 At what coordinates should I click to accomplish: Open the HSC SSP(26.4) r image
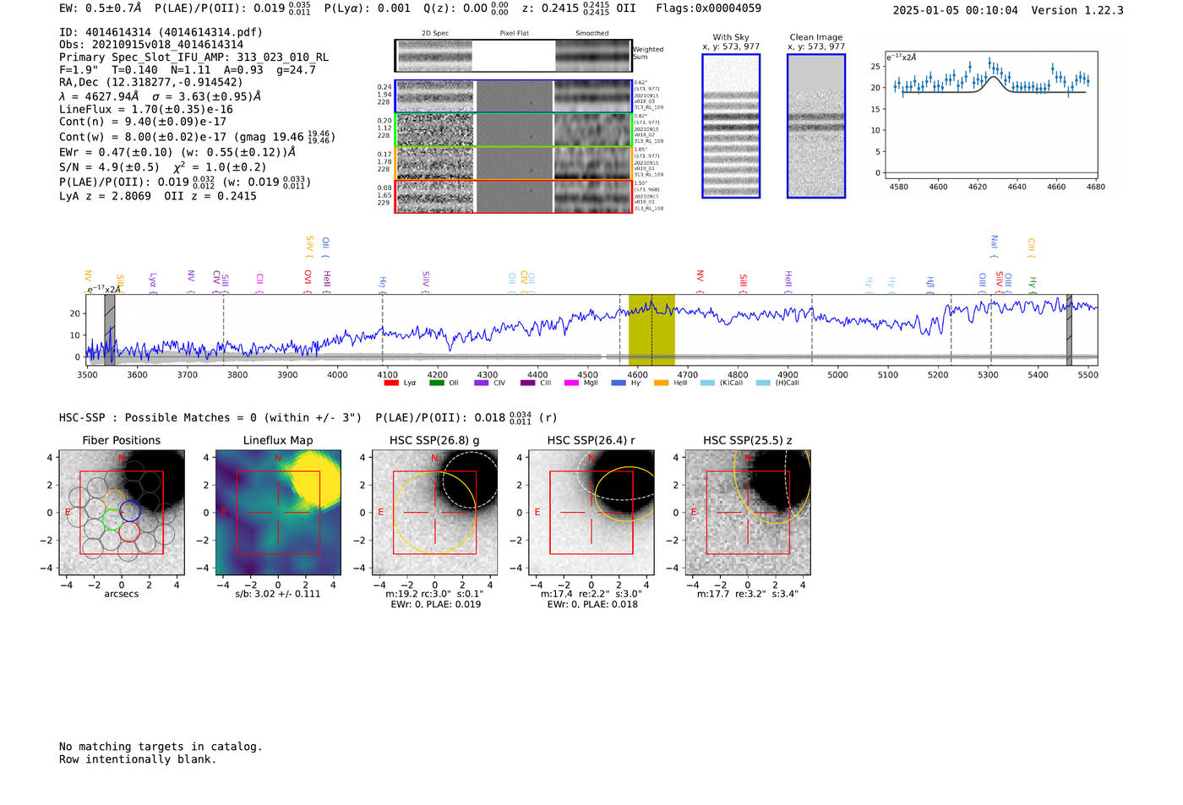coord(591,513)
